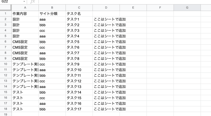Click the name box showing G22
This screenshot has width=211, height=116.
coord(11,2)
